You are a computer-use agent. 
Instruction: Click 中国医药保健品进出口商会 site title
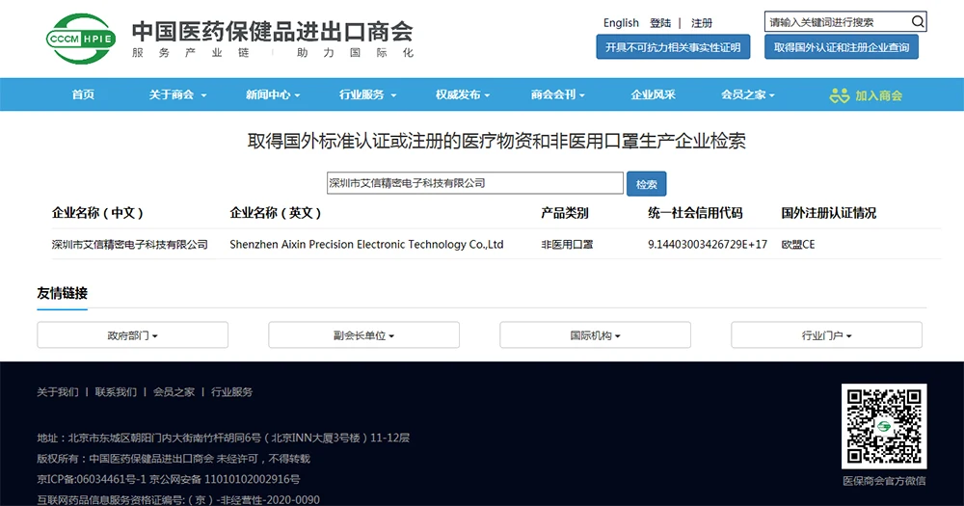(x=273, y=32)
